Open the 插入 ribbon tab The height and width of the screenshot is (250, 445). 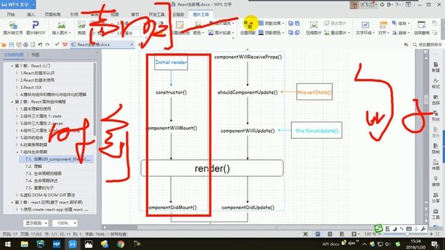[x=31, y=15]
